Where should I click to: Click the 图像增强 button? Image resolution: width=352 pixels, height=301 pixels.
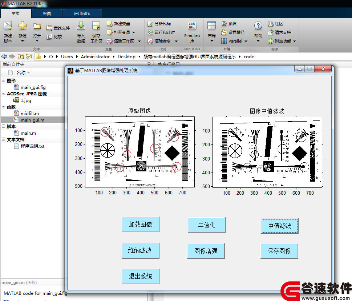pyautogui.click(x=206, y=251)
